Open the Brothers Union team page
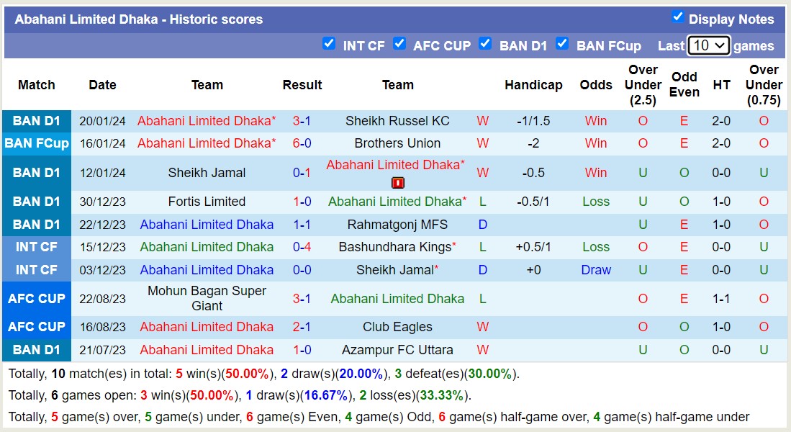This screenshot has height=432, width=791. (x=398, y=143)
